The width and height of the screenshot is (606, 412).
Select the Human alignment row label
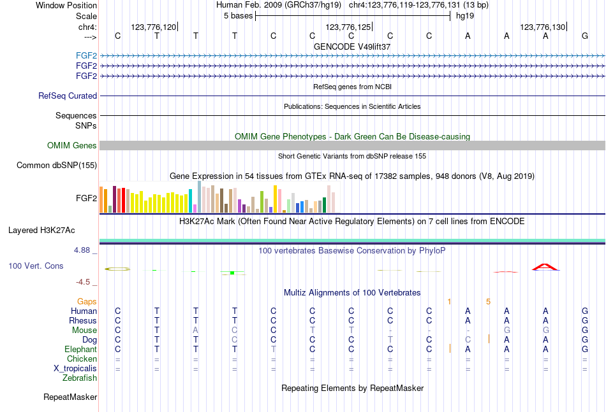pos(84,311)
